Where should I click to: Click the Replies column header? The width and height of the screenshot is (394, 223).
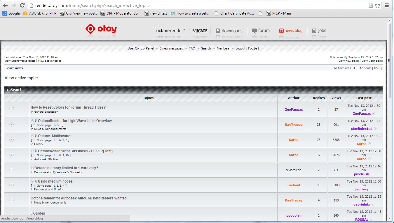coord(319,98)
